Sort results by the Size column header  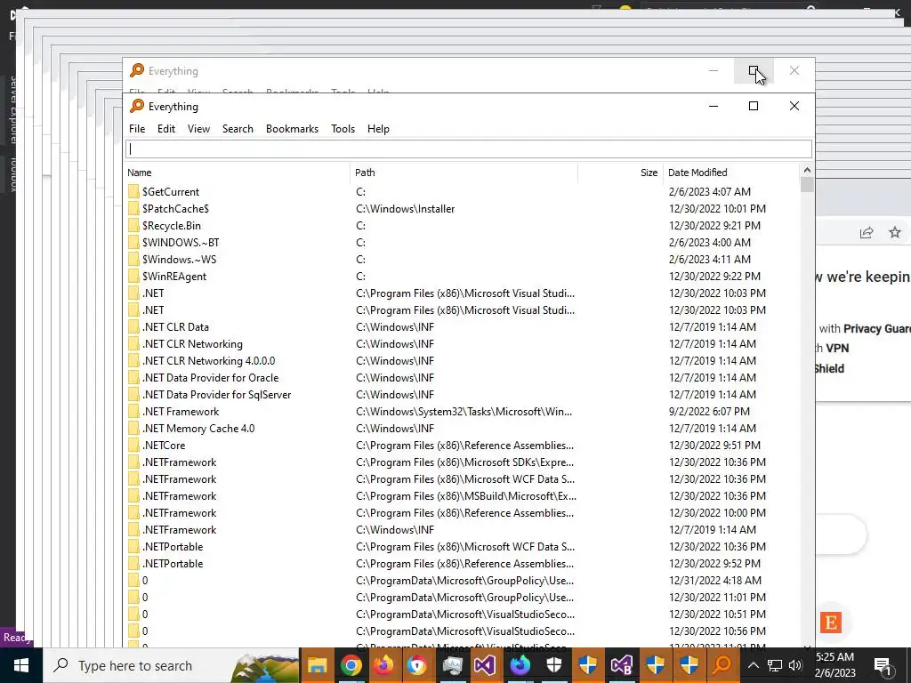[x=620, y=173]
